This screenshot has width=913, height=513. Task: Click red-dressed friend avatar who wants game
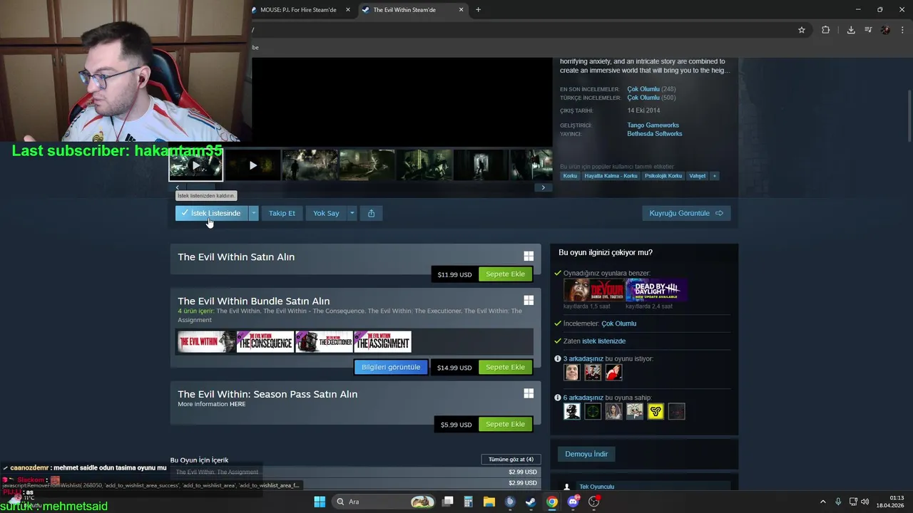[x=613, y=372]
